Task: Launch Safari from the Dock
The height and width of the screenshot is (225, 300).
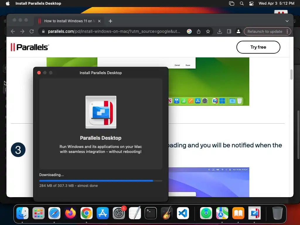Action: click(54, 213)
